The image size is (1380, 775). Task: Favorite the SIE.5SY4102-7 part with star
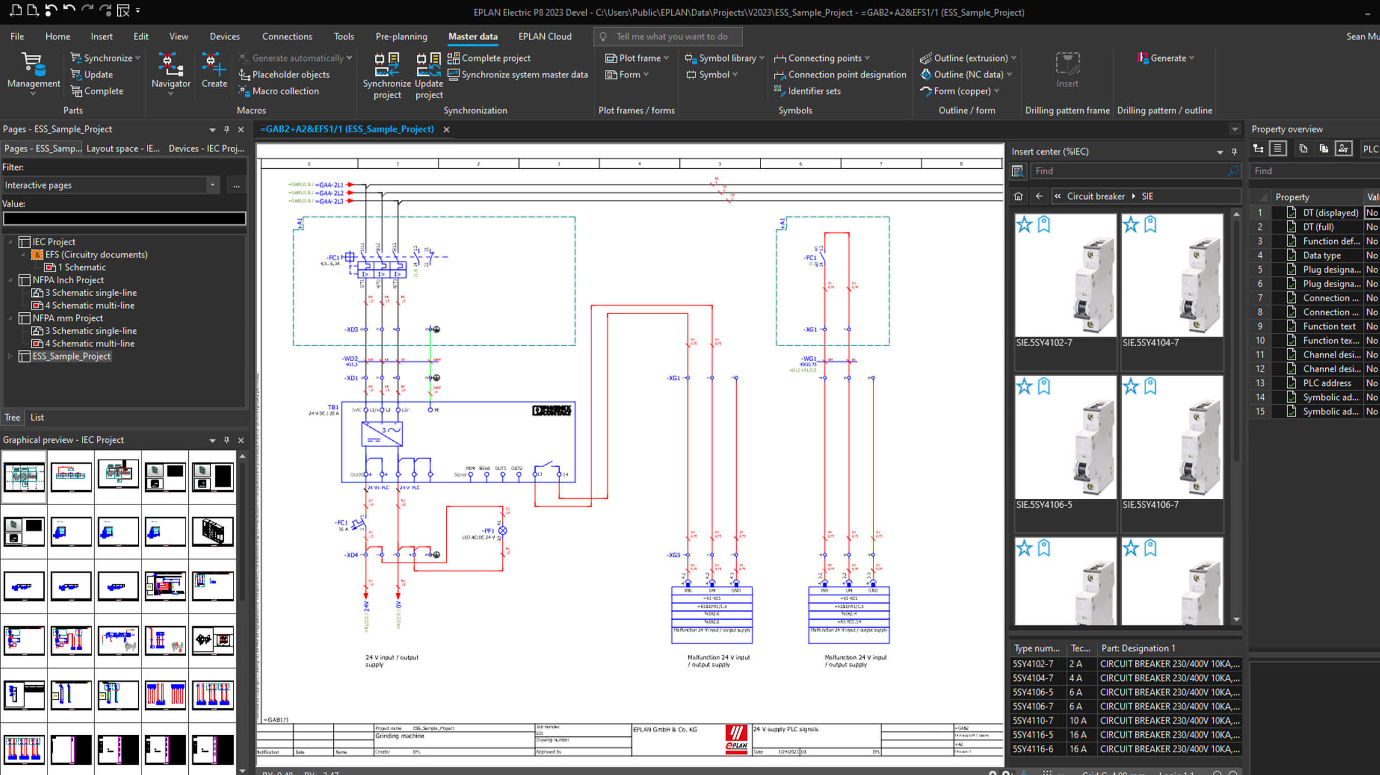point(1025,224)
